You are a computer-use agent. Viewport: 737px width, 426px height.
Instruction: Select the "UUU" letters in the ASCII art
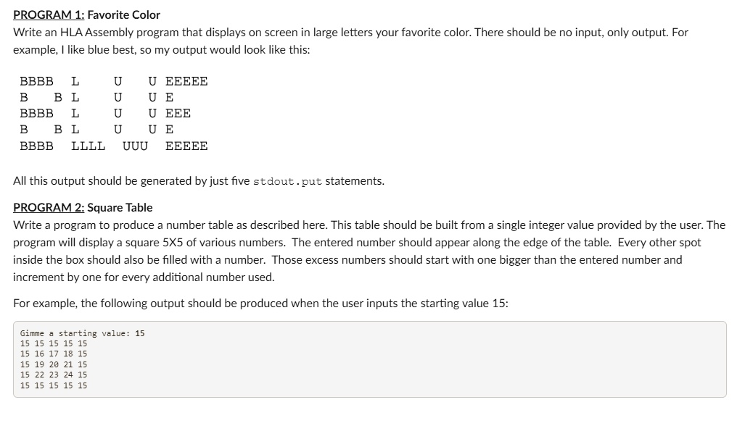136,146
